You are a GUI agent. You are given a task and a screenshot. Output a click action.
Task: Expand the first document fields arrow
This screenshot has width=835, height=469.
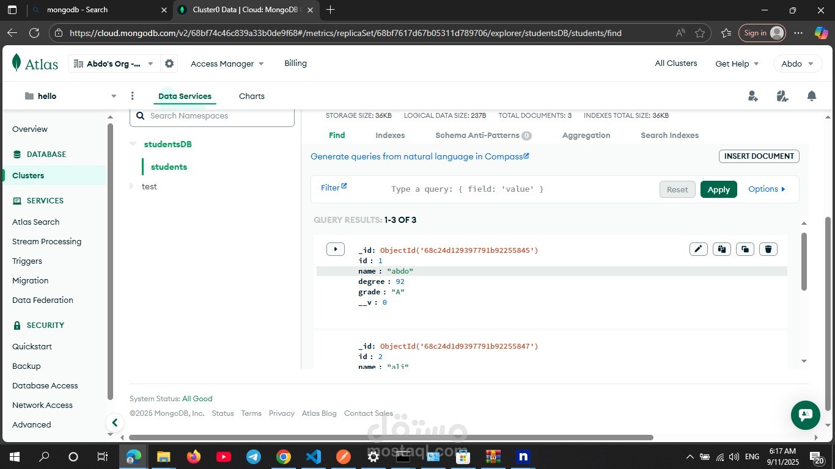pos(336,249)
